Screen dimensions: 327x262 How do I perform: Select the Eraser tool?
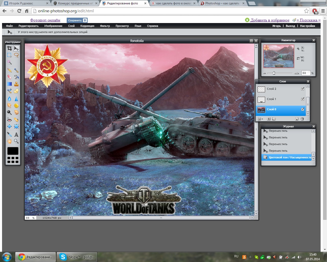point(9,77)
